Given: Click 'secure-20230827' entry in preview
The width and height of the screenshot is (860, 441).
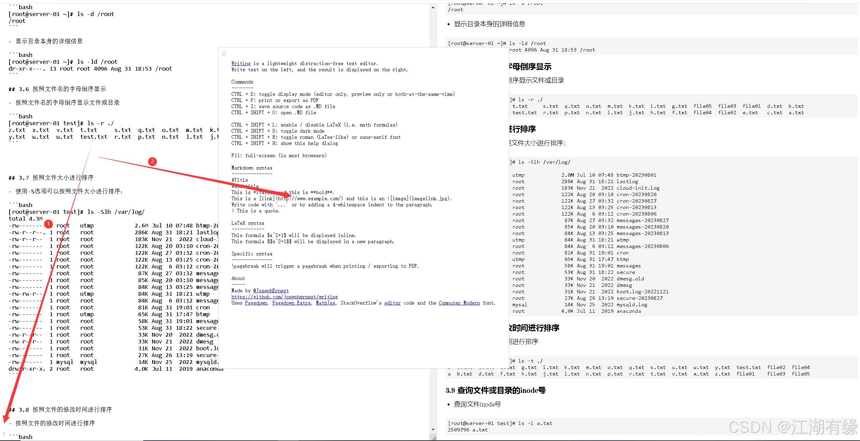Looking at the screenshot, I should [x=639, y=298].
